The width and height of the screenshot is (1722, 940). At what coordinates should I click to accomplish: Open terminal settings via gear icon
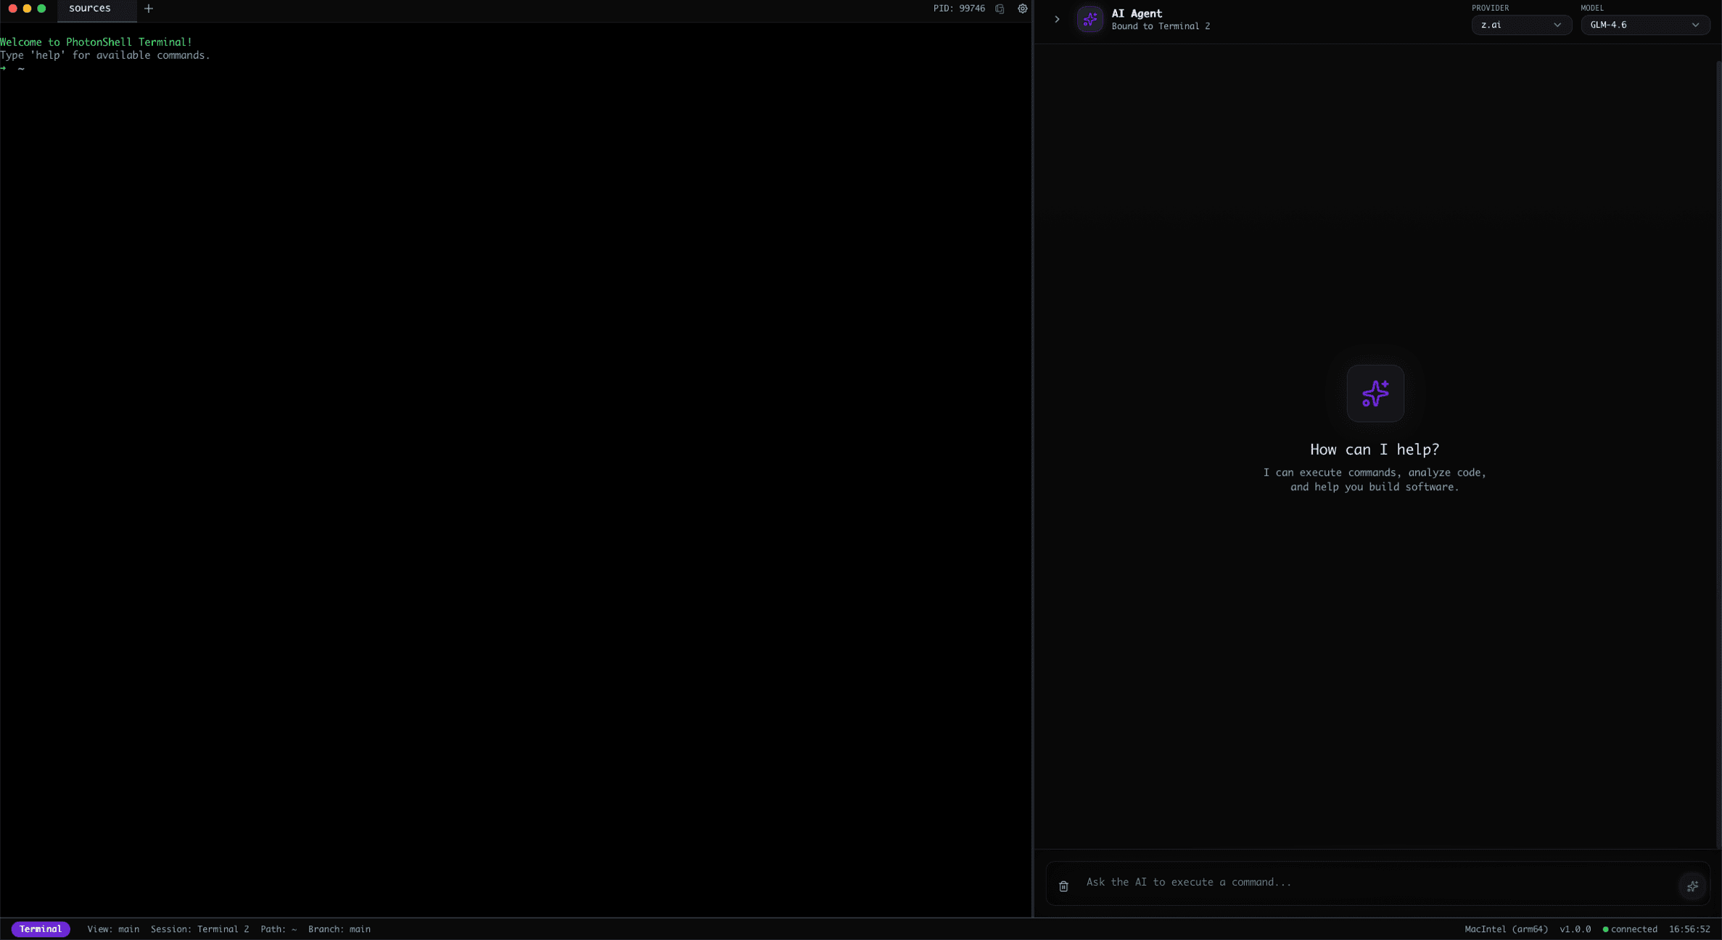pos(1022,9)
